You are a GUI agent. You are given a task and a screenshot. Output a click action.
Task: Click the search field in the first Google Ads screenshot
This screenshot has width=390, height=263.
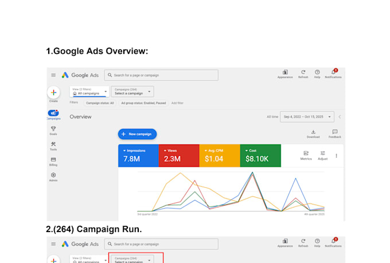tap(161, 75)
